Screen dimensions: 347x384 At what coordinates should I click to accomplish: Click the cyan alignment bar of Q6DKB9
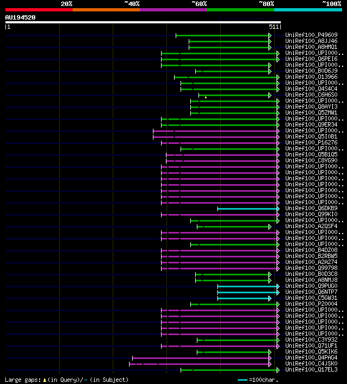pos(247,209)
